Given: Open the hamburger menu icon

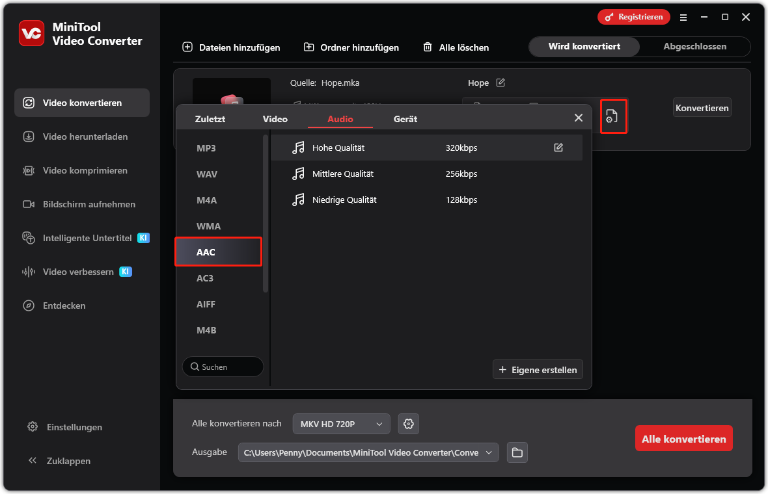Looking at the screenshot, I should point(683,17).
